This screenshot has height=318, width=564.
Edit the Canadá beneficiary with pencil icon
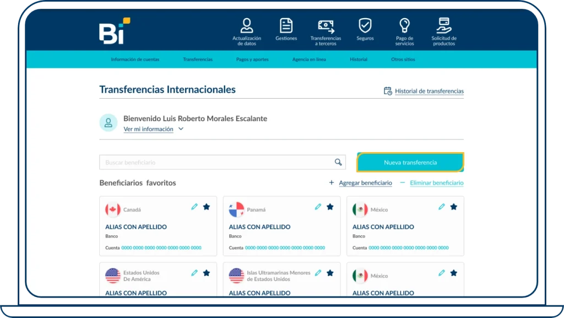click(x=194, y=207)
